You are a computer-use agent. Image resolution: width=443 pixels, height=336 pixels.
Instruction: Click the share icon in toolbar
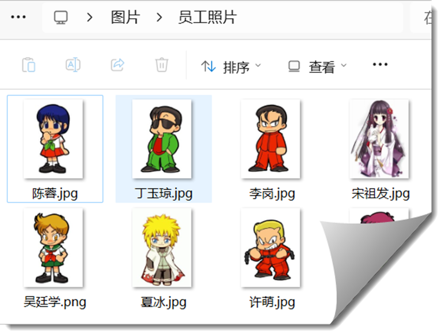tap(117, 65)
